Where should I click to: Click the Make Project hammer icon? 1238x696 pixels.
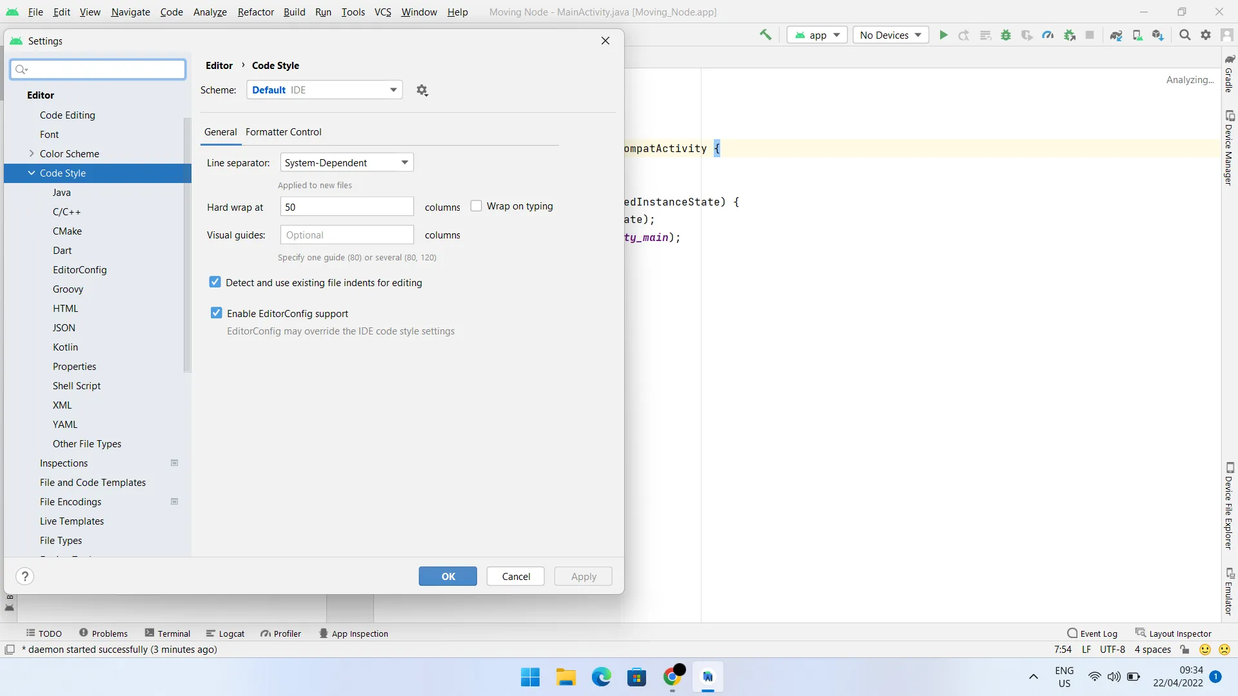(765, 35)
